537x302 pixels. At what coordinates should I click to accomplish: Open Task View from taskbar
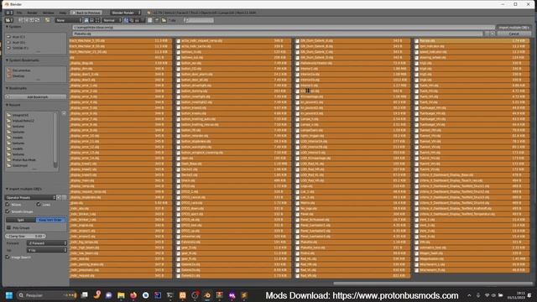(x=84, y=295)
